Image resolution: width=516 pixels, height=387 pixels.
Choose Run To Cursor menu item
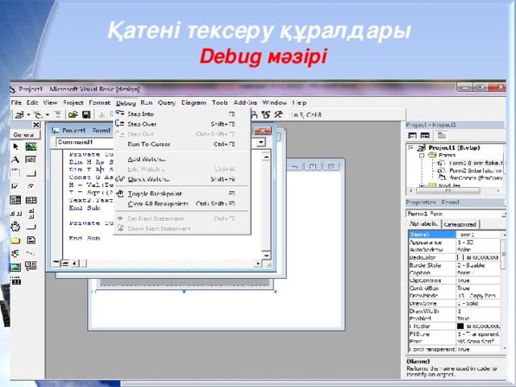[x=148, y=144]
